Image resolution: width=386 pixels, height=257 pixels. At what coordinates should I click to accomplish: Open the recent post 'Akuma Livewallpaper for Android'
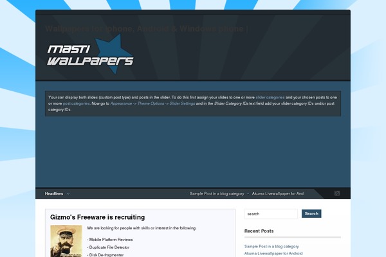coord(273,253)
